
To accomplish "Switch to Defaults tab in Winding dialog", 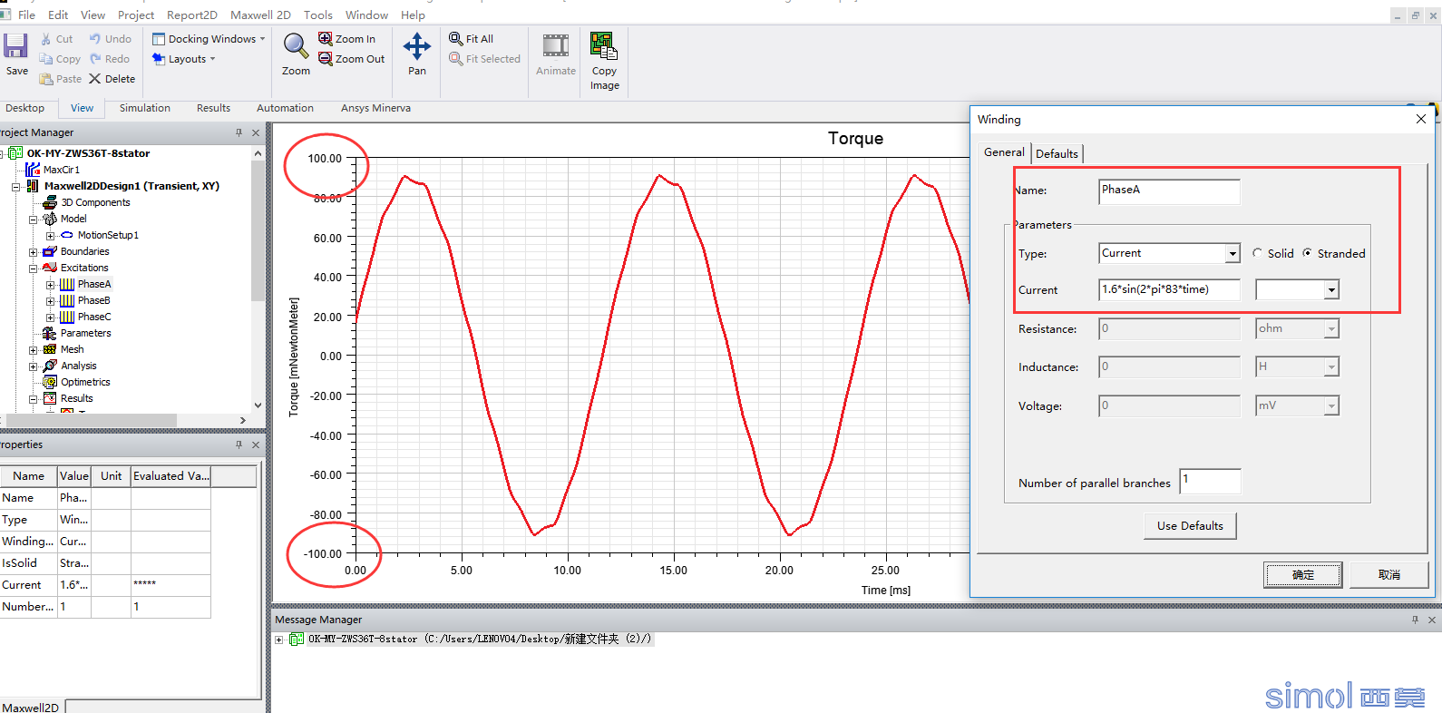I will [1057, 153].
